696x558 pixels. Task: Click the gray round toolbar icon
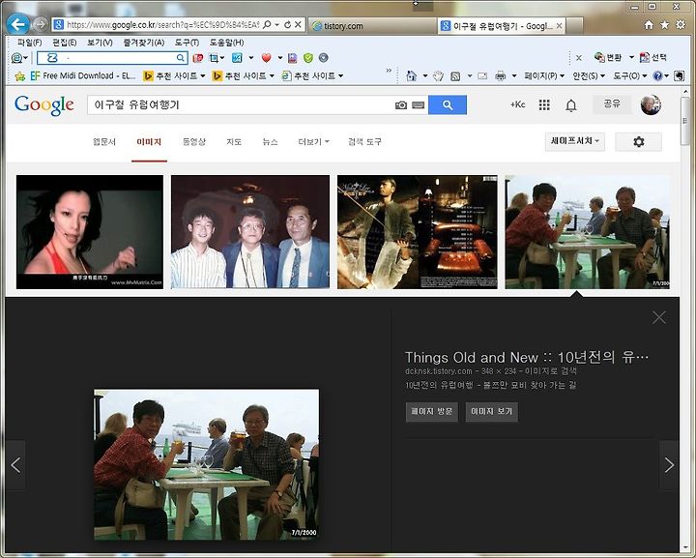pyautogui.click(x=324, y=58)
